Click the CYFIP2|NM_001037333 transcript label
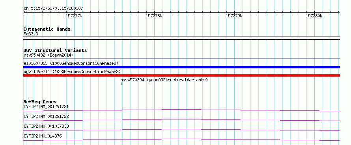This screenshot has width=351, height=145. pyautogui.click(x=46, y=126)
